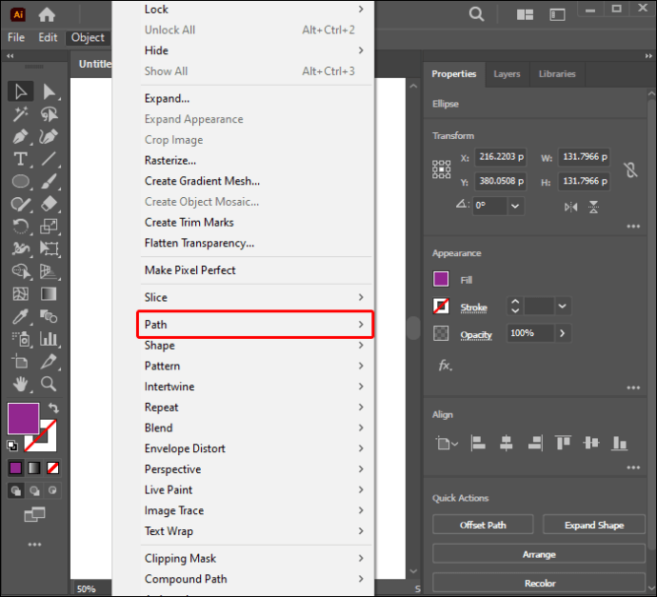Select the Mesh tool
657x597 pixels.
(21, 294)
